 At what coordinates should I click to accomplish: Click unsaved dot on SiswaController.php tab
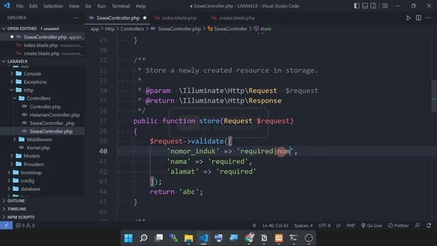click(x=145, y=18)
